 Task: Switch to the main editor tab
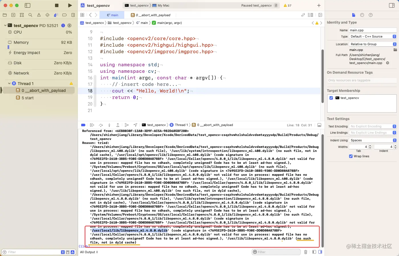point(112,15)
